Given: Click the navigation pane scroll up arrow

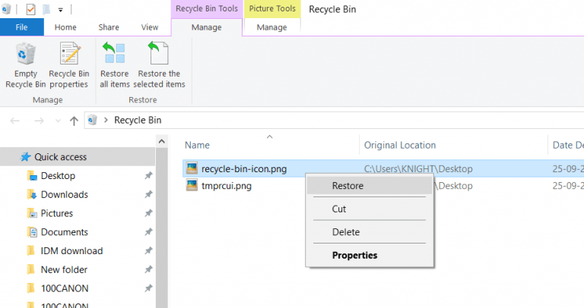Looking at the screenshot, I should coord(162,141).
